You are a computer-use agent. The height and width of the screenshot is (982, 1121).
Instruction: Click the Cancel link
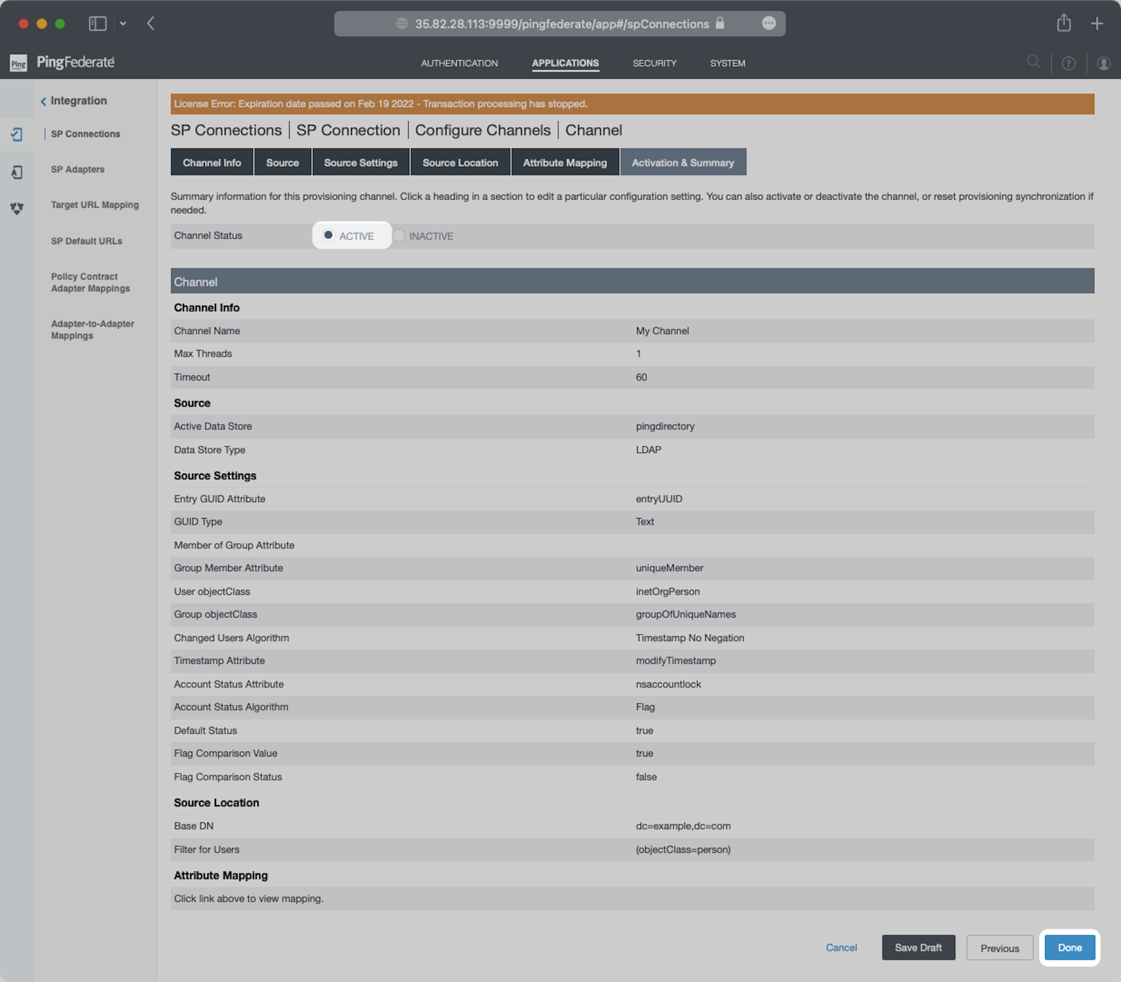[x=841, y=947]
